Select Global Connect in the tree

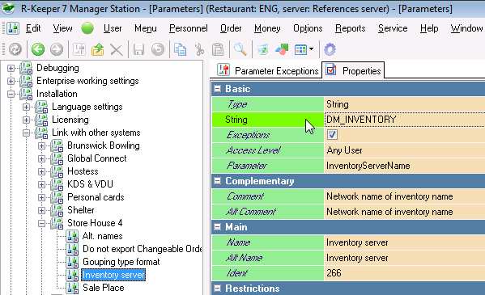coord(97,158)
